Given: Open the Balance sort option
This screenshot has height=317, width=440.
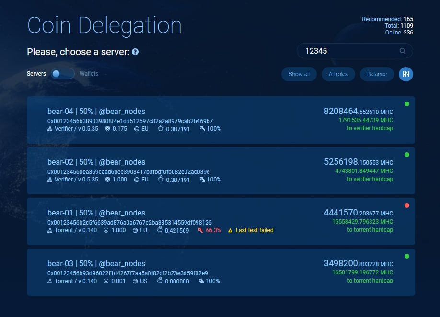Looking at the screenshot, I should [377, 74].
